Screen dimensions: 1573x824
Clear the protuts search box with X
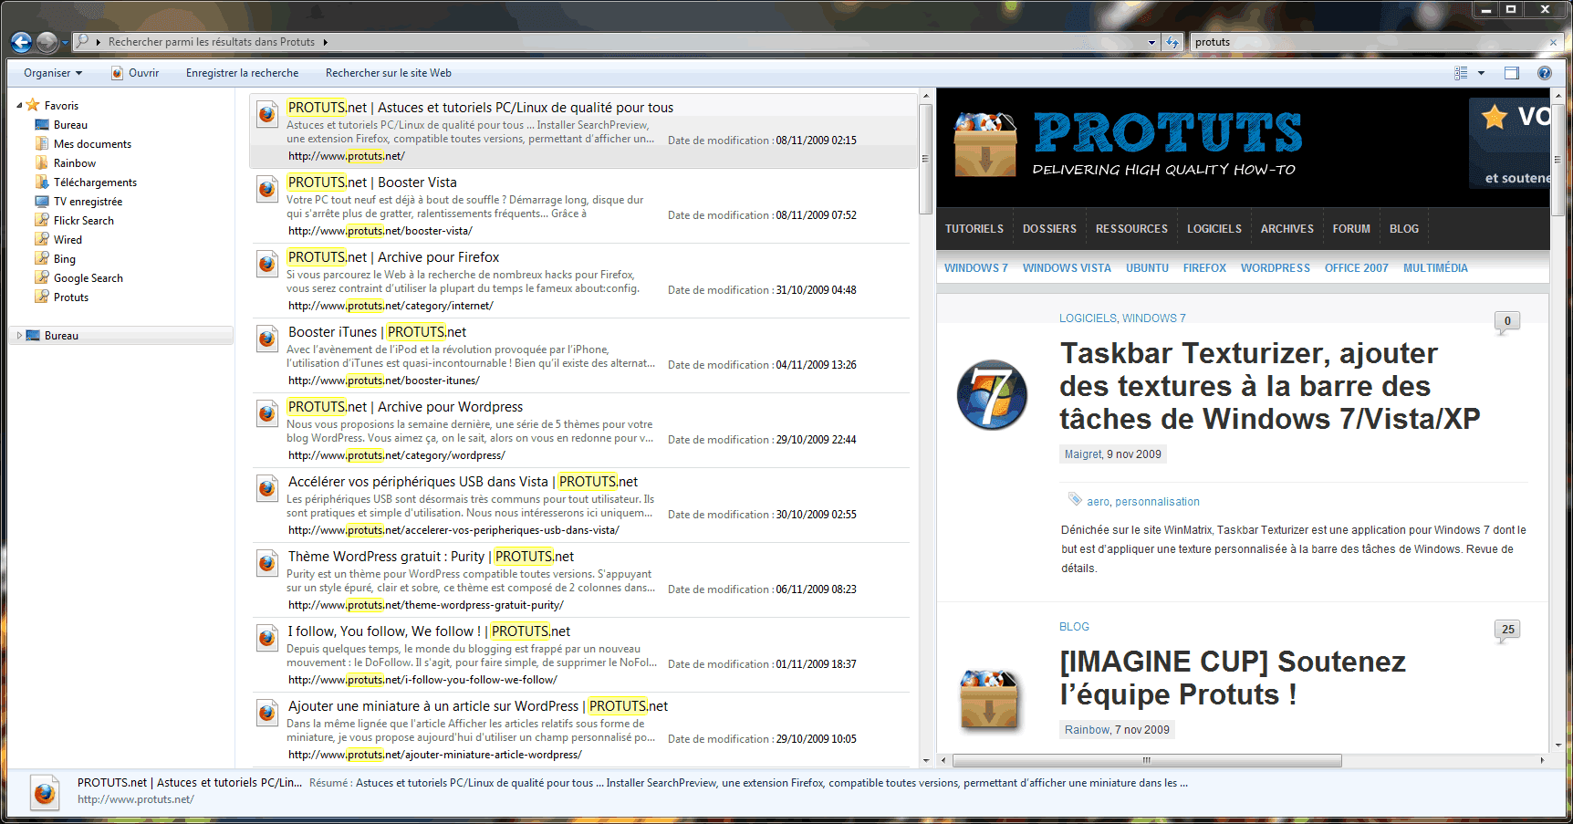(x=1553, y=42)
